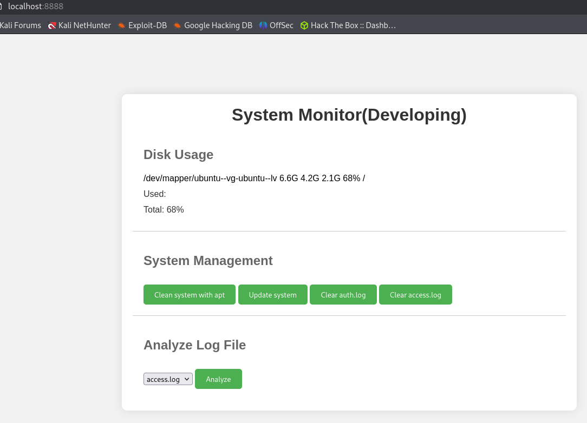Expand the access.log file dropdown

168,379
